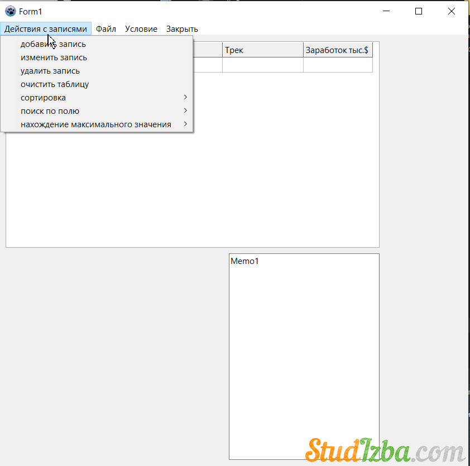The width and height of the screenshot is (470, 466).
Task: Expand the поиск по полю submenu
Action: tap(97, 111)
